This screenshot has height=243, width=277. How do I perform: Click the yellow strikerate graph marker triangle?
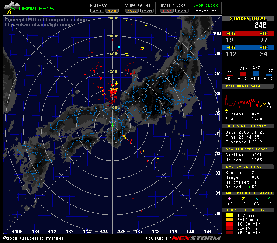[x=226, y=109]
